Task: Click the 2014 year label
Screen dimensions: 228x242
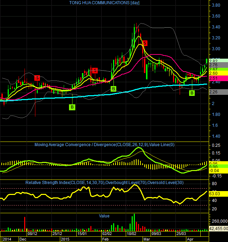Action: [7, 240]
